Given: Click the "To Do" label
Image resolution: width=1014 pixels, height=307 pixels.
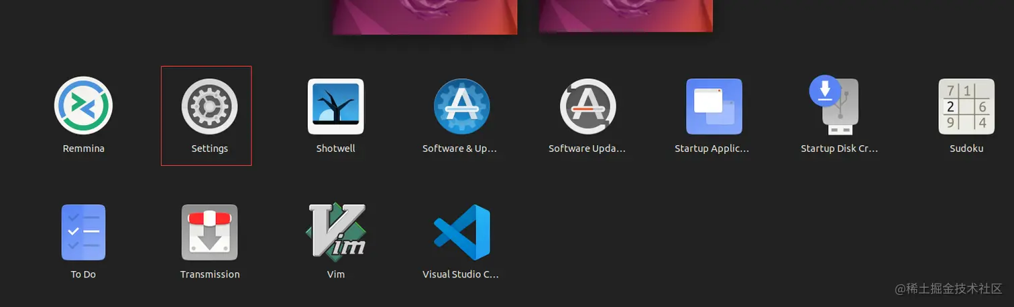Looking at the screenshot, I should tap(83, 274).
